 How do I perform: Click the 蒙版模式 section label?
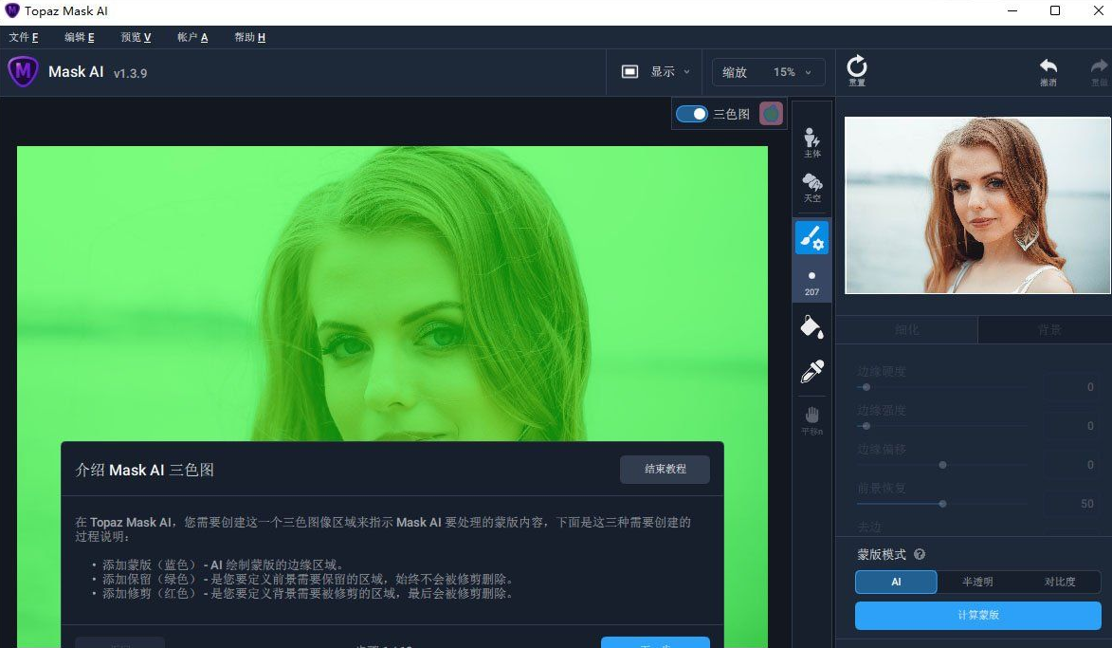point(882,554)
